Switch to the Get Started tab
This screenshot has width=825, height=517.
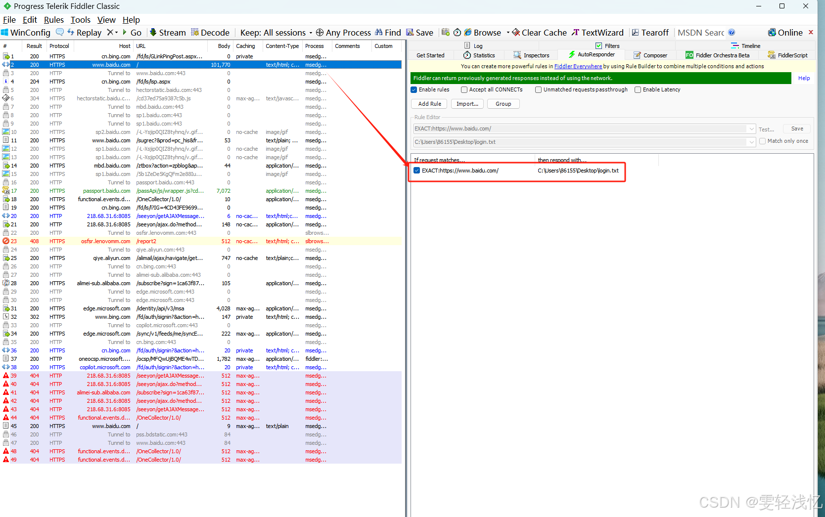[430, 55]
